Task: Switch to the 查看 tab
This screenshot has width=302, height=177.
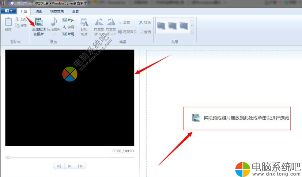Action: [75, 11]
